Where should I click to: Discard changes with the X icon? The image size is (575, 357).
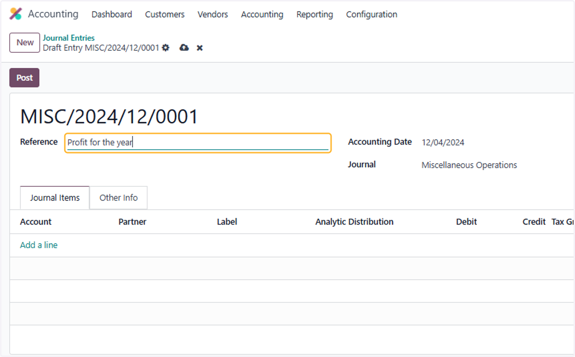(200, 48)
